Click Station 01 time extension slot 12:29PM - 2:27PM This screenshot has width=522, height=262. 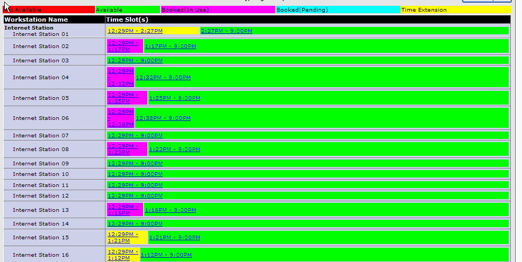pyautogui.click(x=135, y=31)
